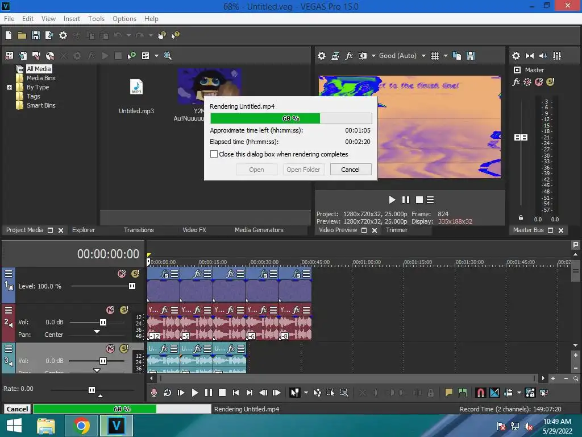Open the Options menu
Image resolution: width=582 pixels, height=437 pixels.
pos(124,19)
